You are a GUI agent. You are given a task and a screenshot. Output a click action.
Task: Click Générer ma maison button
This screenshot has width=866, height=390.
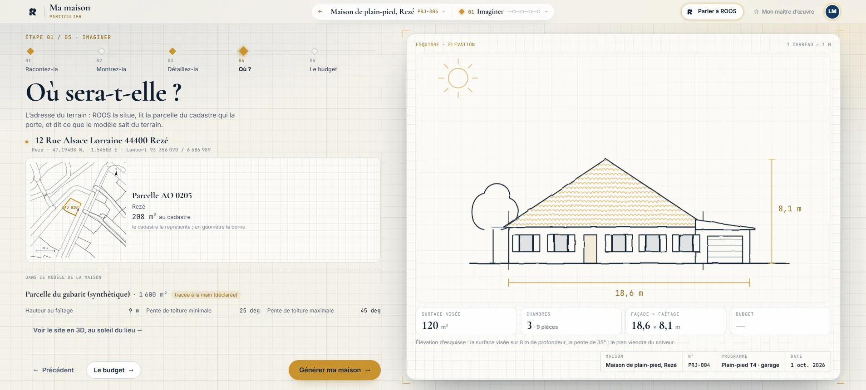(335, 370)
